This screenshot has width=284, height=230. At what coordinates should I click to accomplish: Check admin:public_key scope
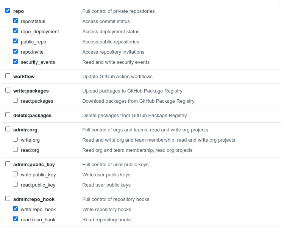(x=8, y=164)
